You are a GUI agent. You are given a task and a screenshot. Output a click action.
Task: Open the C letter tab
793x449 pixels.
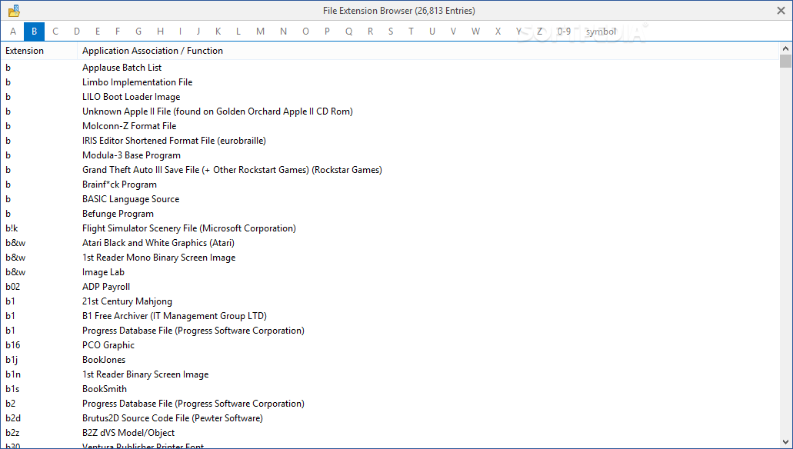(x=55, y=32)
